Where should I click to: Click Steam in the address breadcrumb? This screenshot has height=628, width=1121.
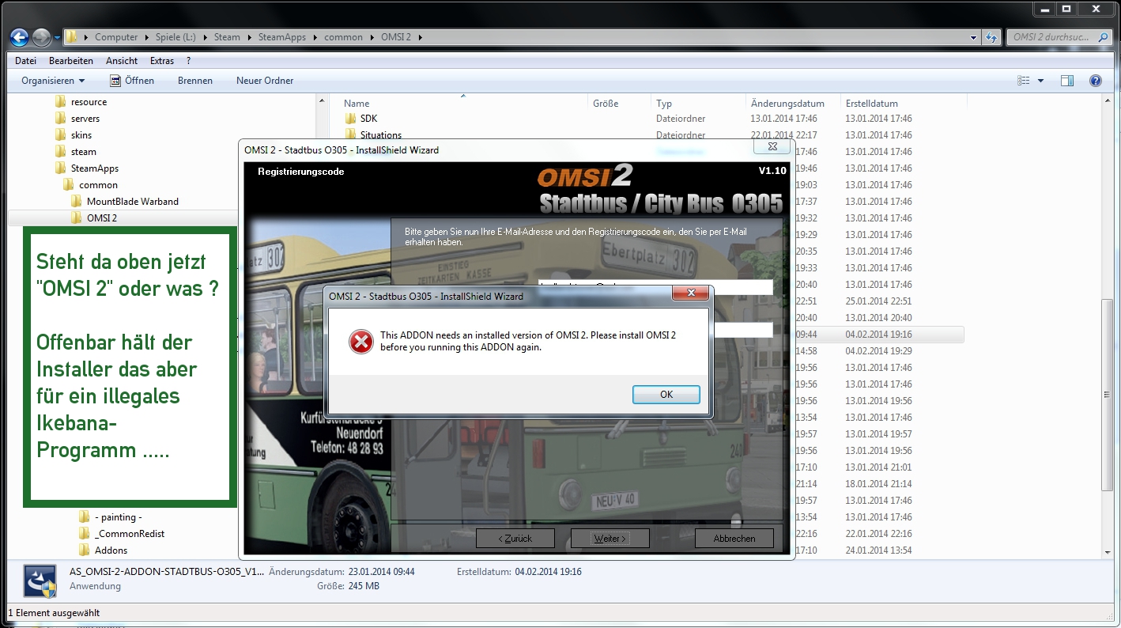(227, 37)
